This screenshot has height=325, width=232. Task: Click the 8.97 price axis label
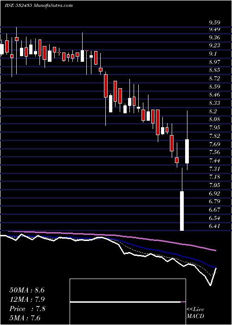click(214, 62)
